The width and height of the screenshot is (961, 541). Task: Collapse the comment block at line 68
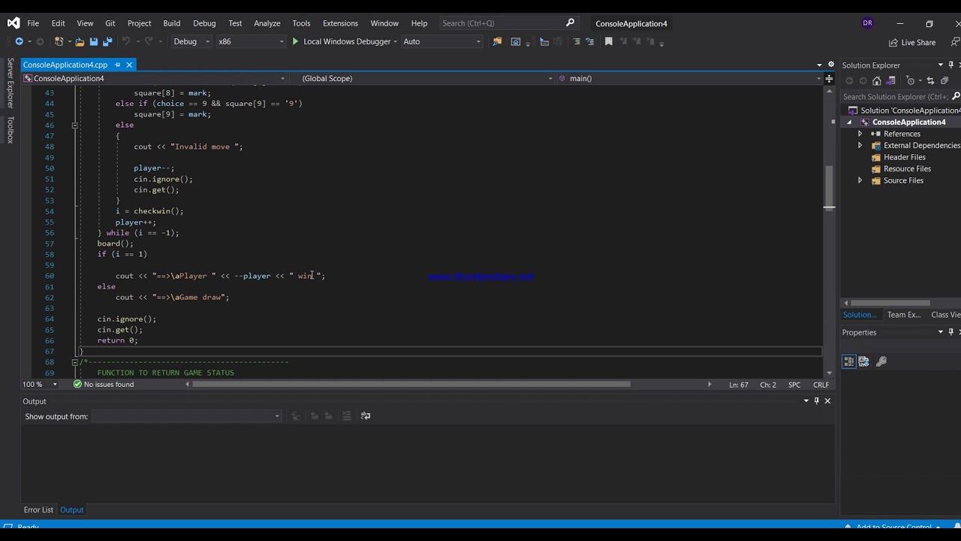74,362
